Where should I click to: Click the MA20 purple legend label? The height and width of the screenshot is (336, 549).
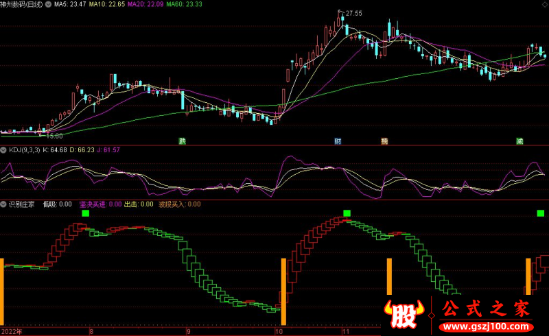[x=145, y=4]
